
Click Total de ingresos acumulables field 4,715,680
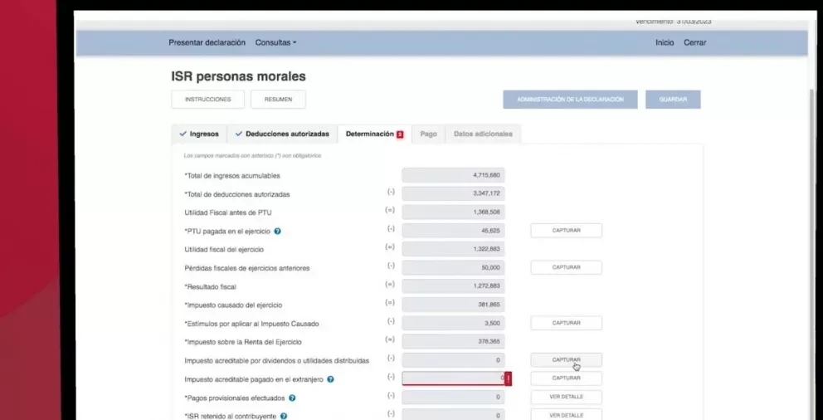[x=453, y=175]
